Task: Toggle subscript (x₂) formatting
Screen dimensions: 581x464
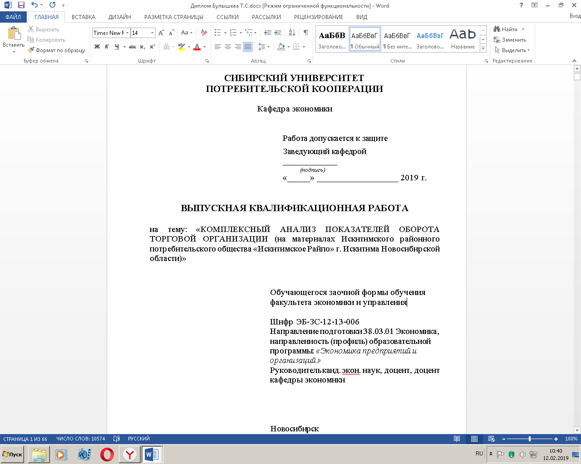Action: (143, 47)
